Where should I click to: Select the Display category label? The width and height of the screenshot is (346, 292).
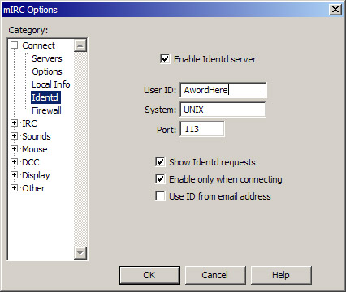tap(36, 175)
